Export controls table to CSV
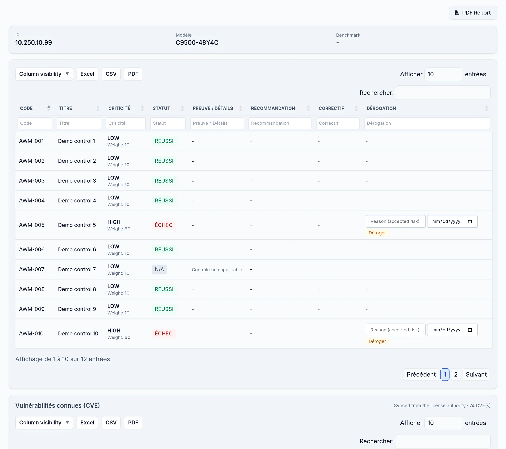This screenshot has height=449, width=506. point(111,74)
